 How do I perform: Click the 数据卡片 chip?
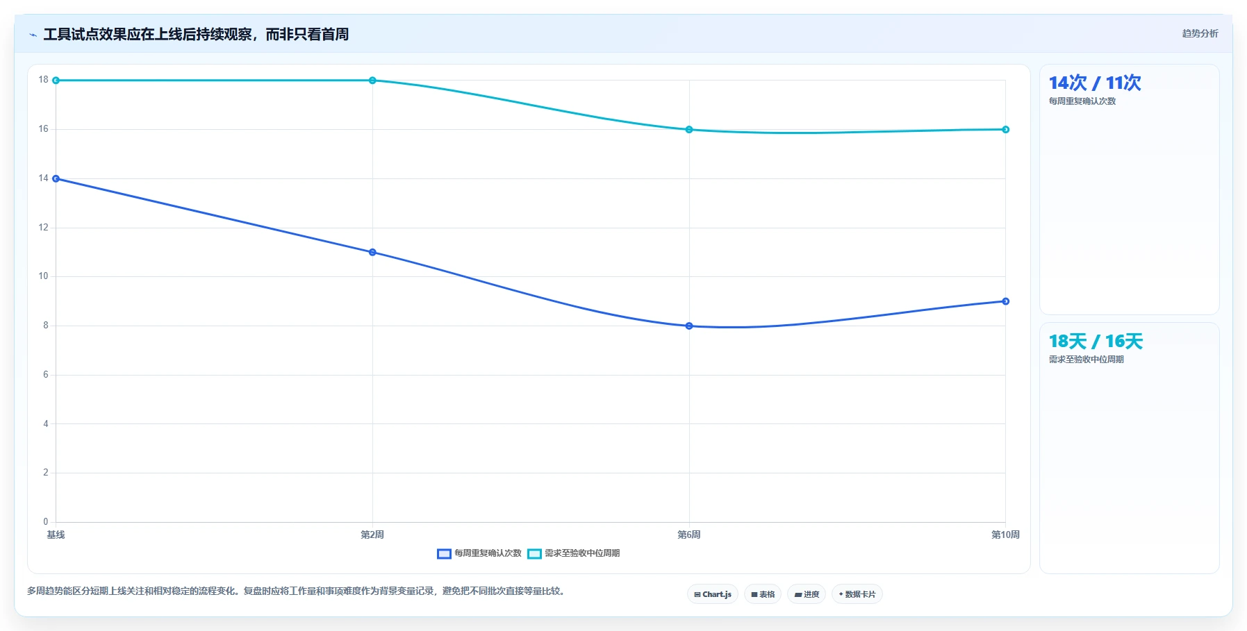point(857,594)
